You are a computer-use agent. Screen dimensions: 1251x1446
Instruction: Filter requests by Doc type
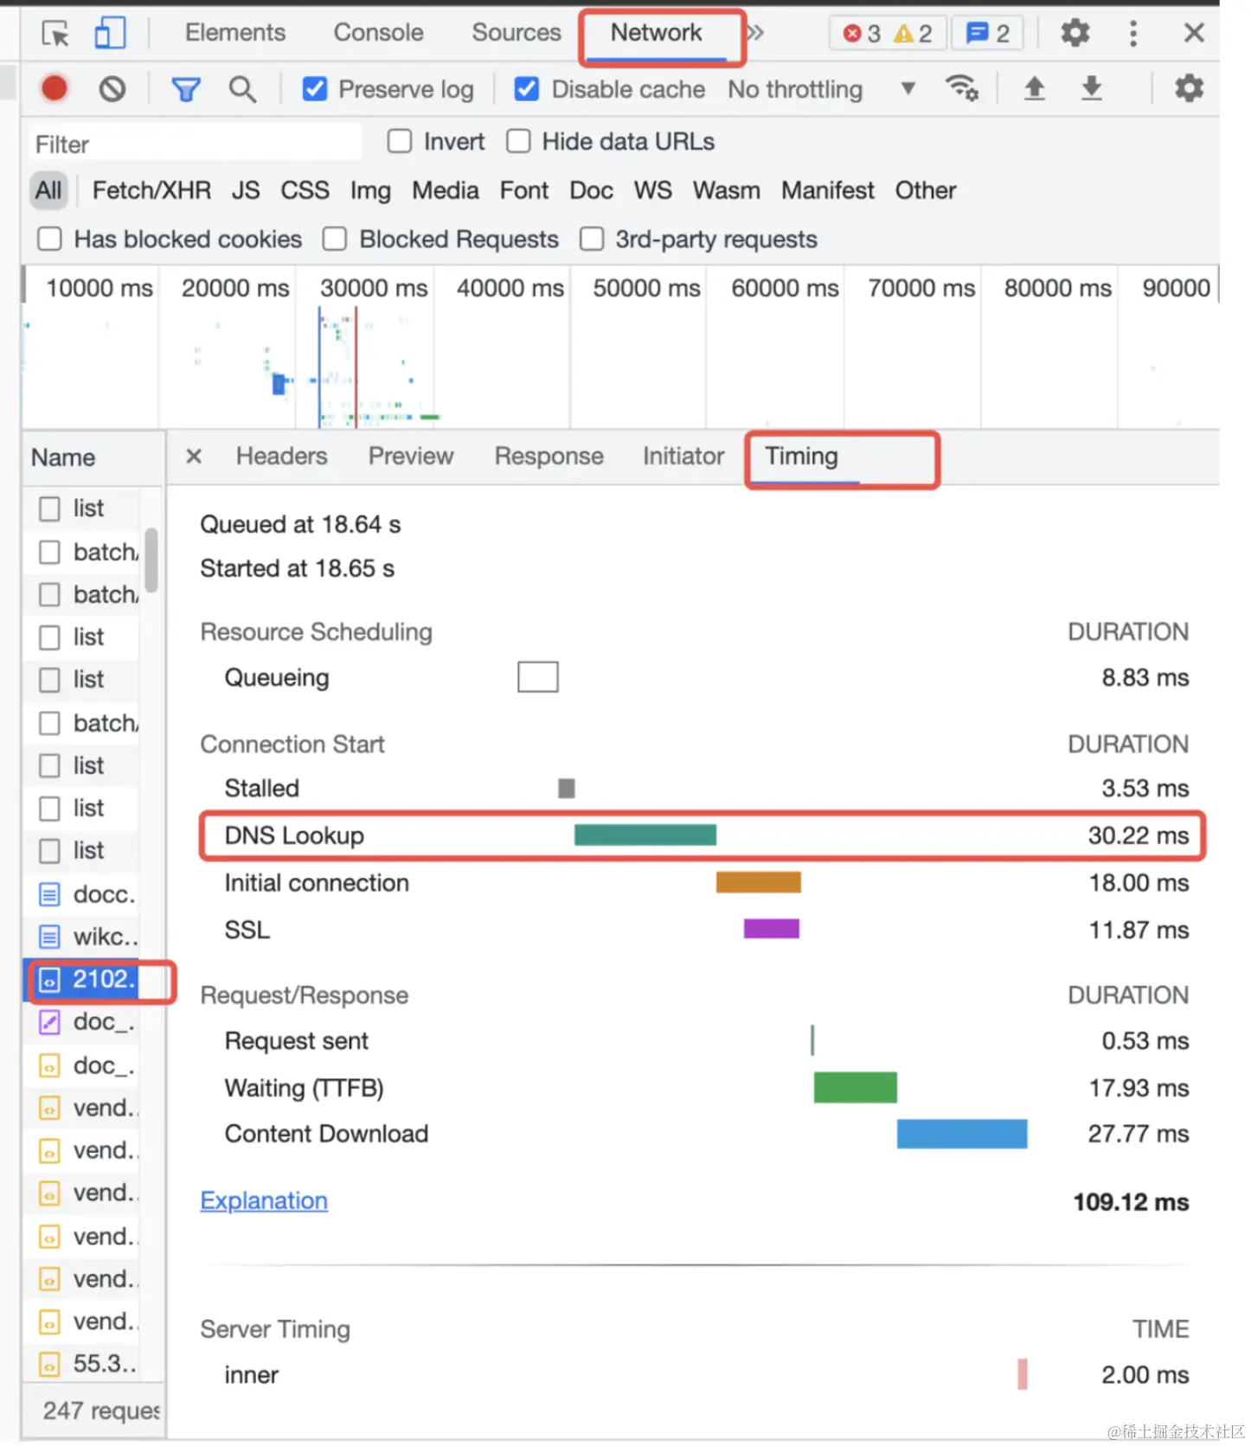tap(591, 190)
